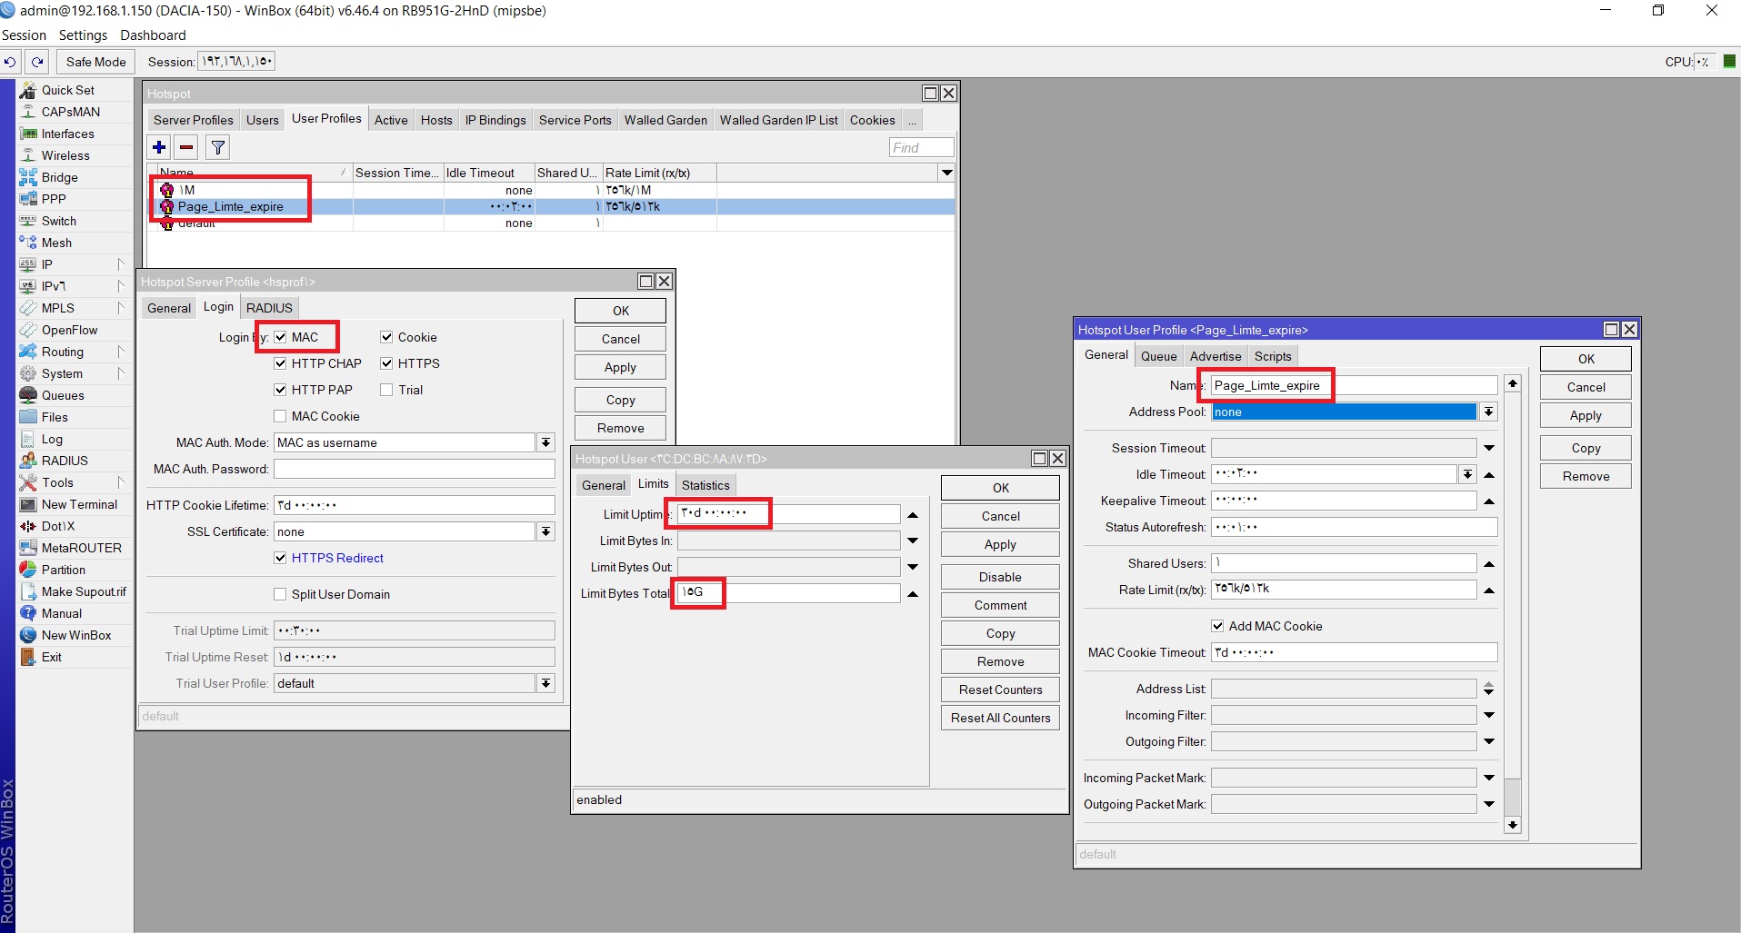This screenshot has height=933, width=1741.
Task: Expand the Incoming Filter field
Action: click(x=1489, y=715)
